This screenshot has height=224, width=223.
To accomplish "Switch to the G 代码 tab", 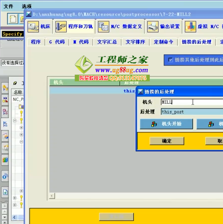I will pyautogui.click(x=57, y=42).
